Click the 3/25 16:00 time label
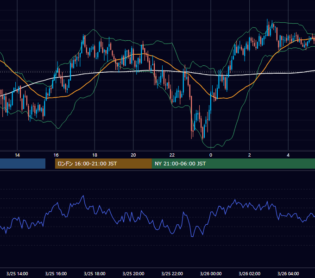 56,273
